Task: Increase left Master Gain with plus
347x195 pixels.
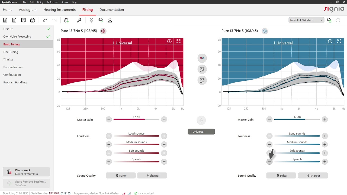Action: [164, 119]
